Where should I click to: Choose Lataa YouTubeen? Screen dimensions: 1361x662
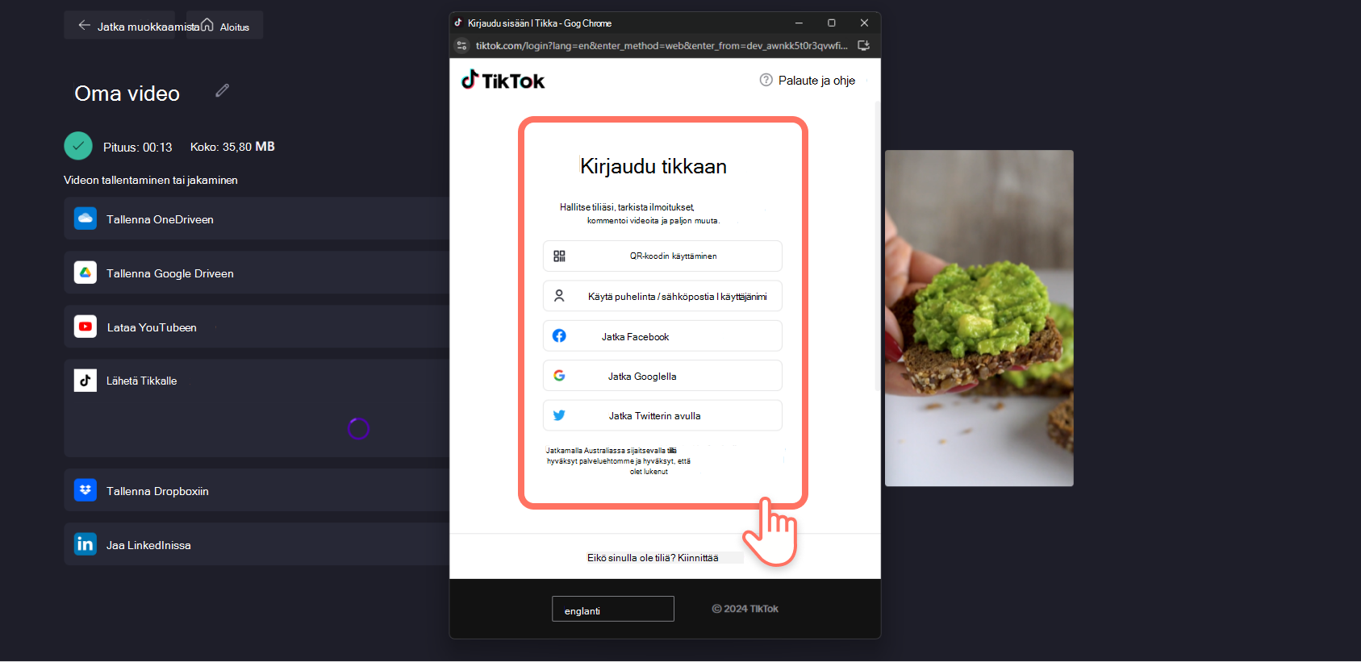257,327
